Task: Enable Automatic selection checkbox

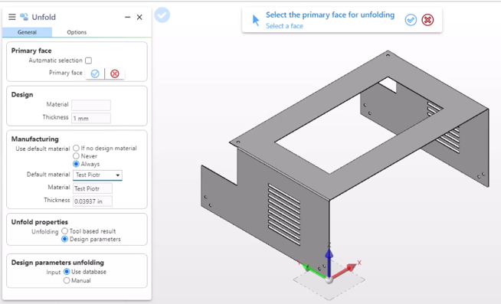Action: [x=89, y=60]
